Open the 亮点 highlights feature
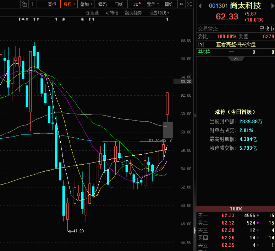The width and height of the screenshot is (275, 251). [x=52, y=4]
